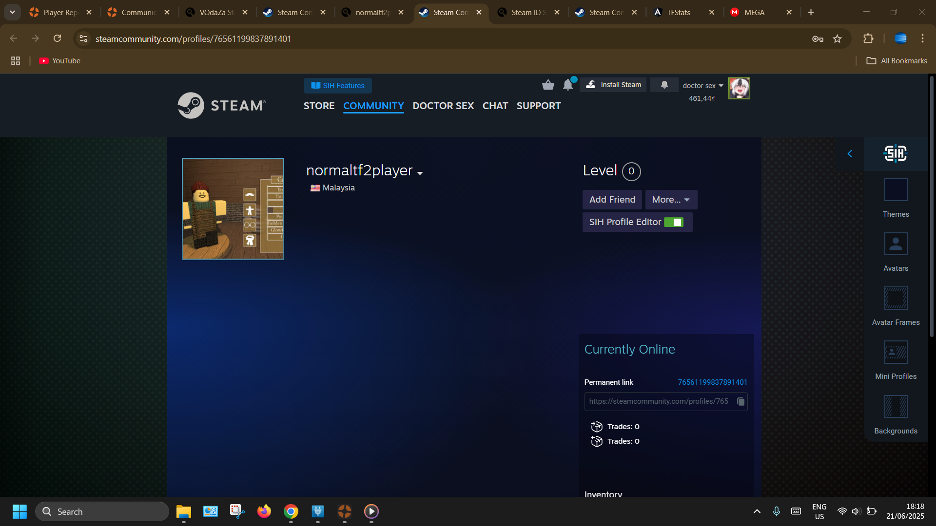Expand the normaltf2player name history arrow
This screenshot has height=526, width=936.
coord(420,173)
